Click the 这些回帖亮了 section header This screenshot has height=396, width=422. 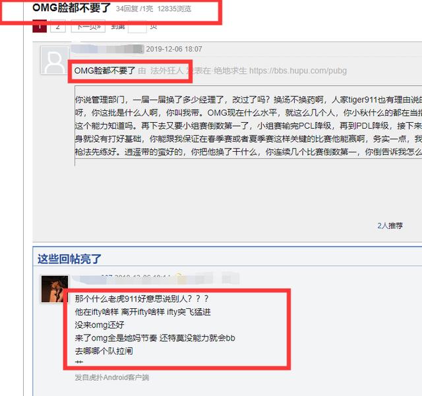(x=69, y=259)
